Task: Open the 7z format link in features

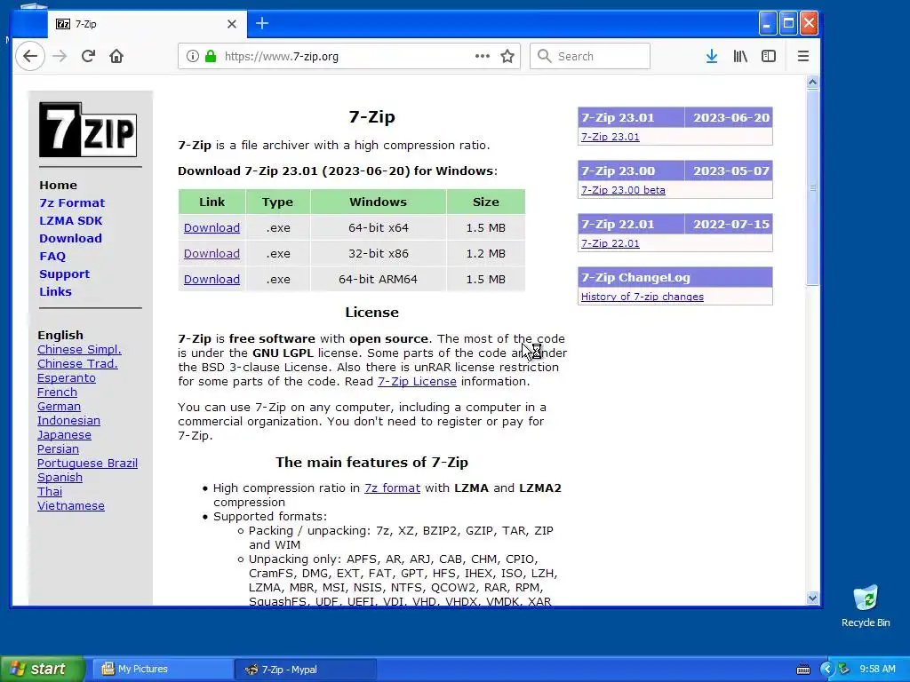Action: 392,488
